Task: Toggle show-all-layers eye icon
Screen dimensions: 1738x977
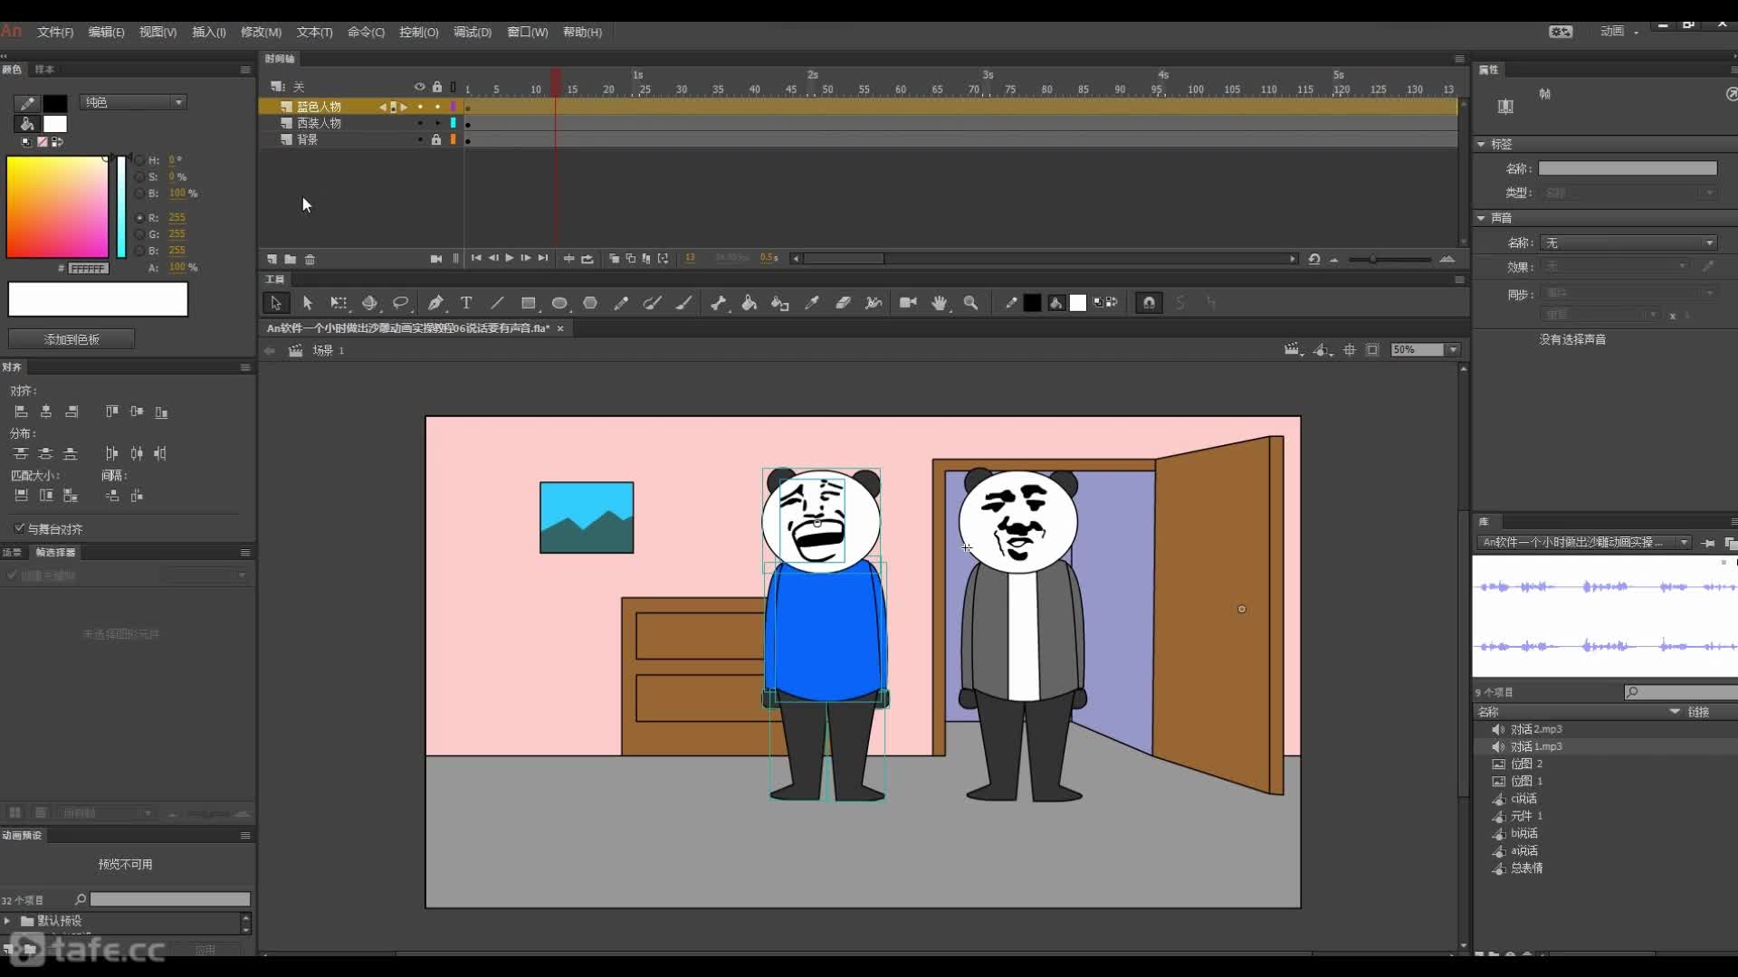Action: pyautogui.click(x=419, y=87)
